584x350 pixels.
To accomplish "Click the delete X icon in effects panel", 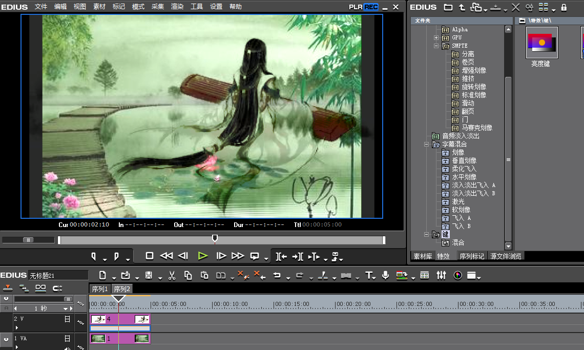I will point(516,7).
